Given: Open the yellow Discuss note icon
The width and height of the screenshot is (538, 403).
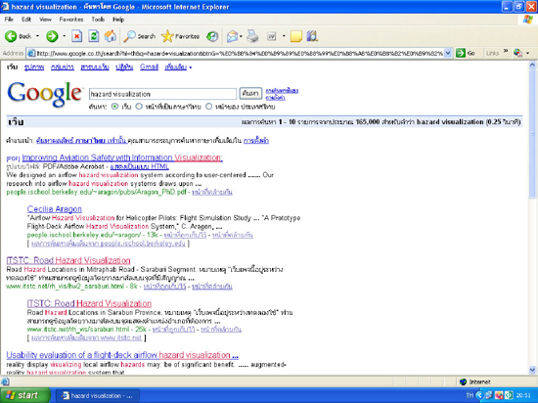Looking at the screenshot, I should 296,36.
